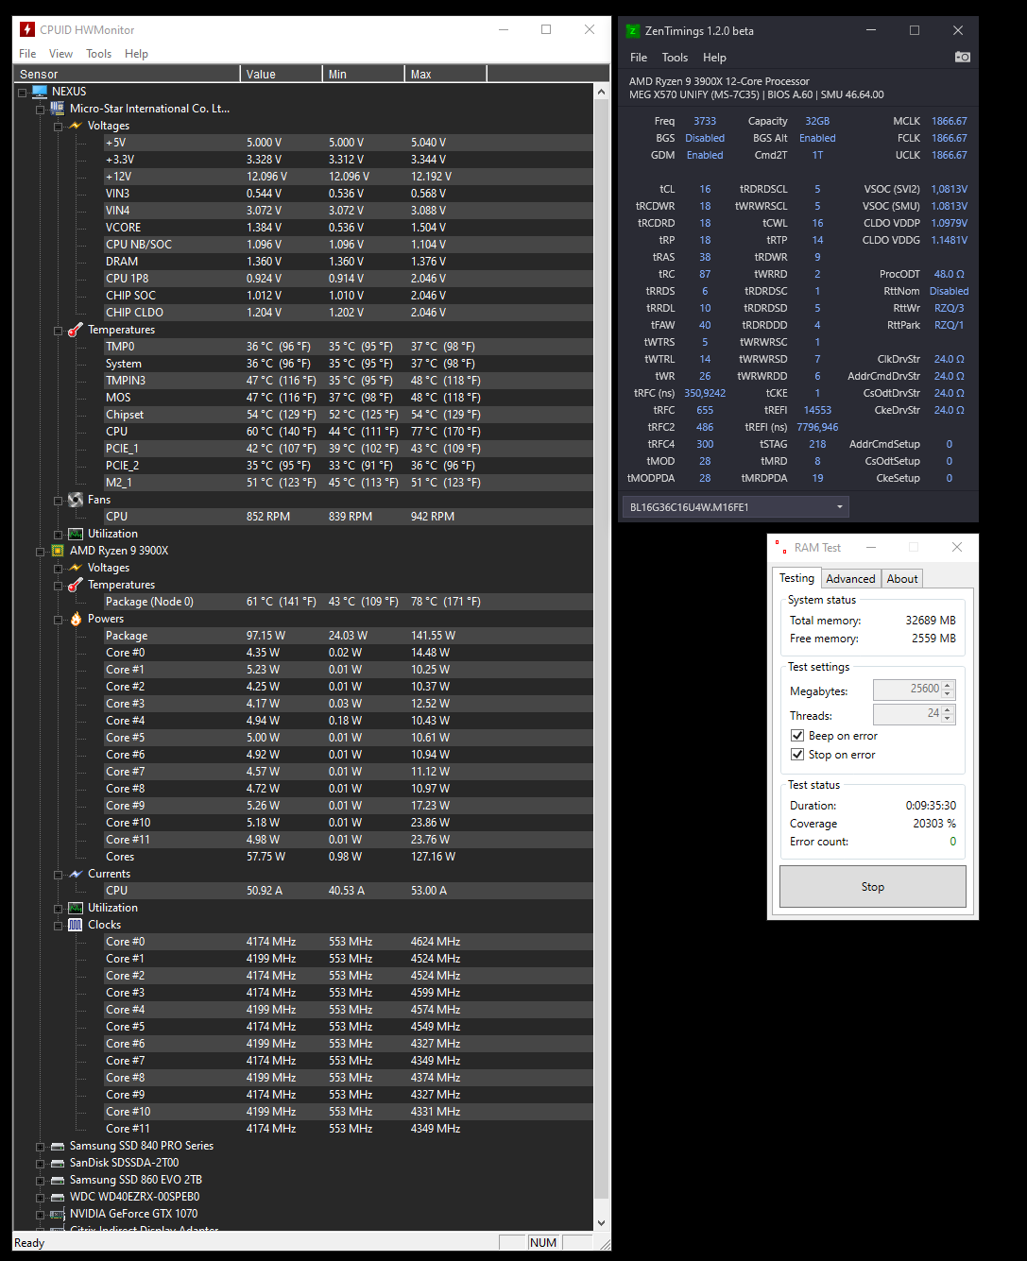The image size is (1027, 1261).
Task: Switch to the Advanced tab in RAM Test
Action: [x=850, y=578]
